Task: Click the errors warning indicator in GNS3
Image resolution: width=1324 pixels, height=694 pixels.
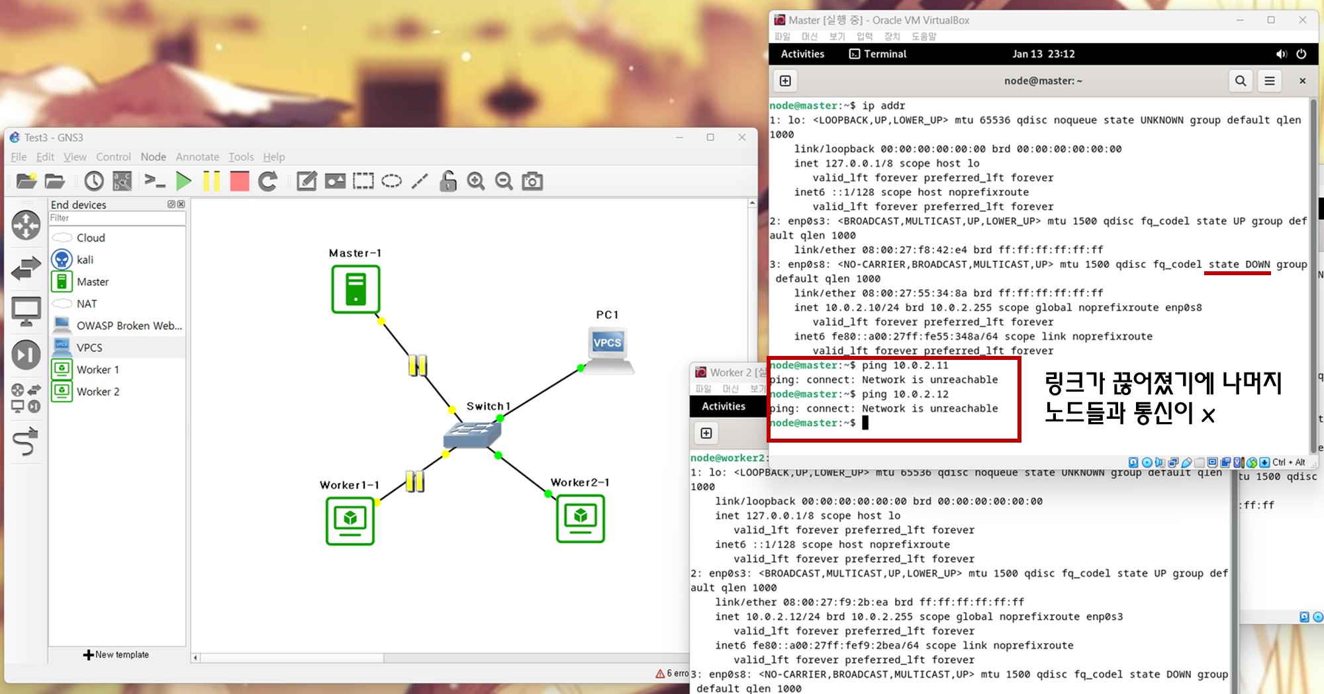Action: [673, 673]
